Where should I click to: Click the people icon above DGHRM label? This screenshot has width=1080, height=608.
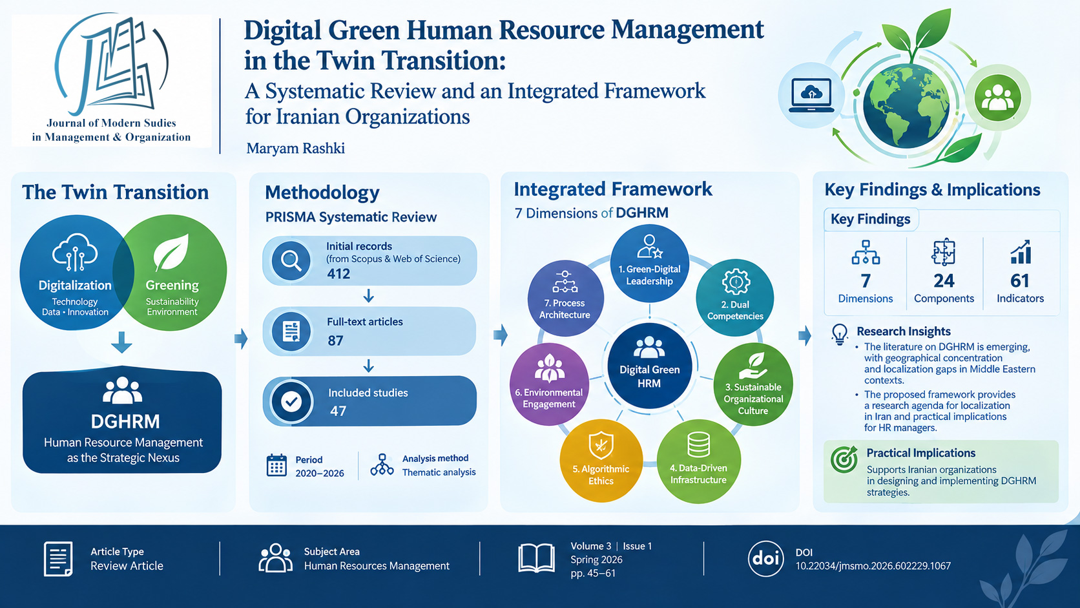coord(123,390)
